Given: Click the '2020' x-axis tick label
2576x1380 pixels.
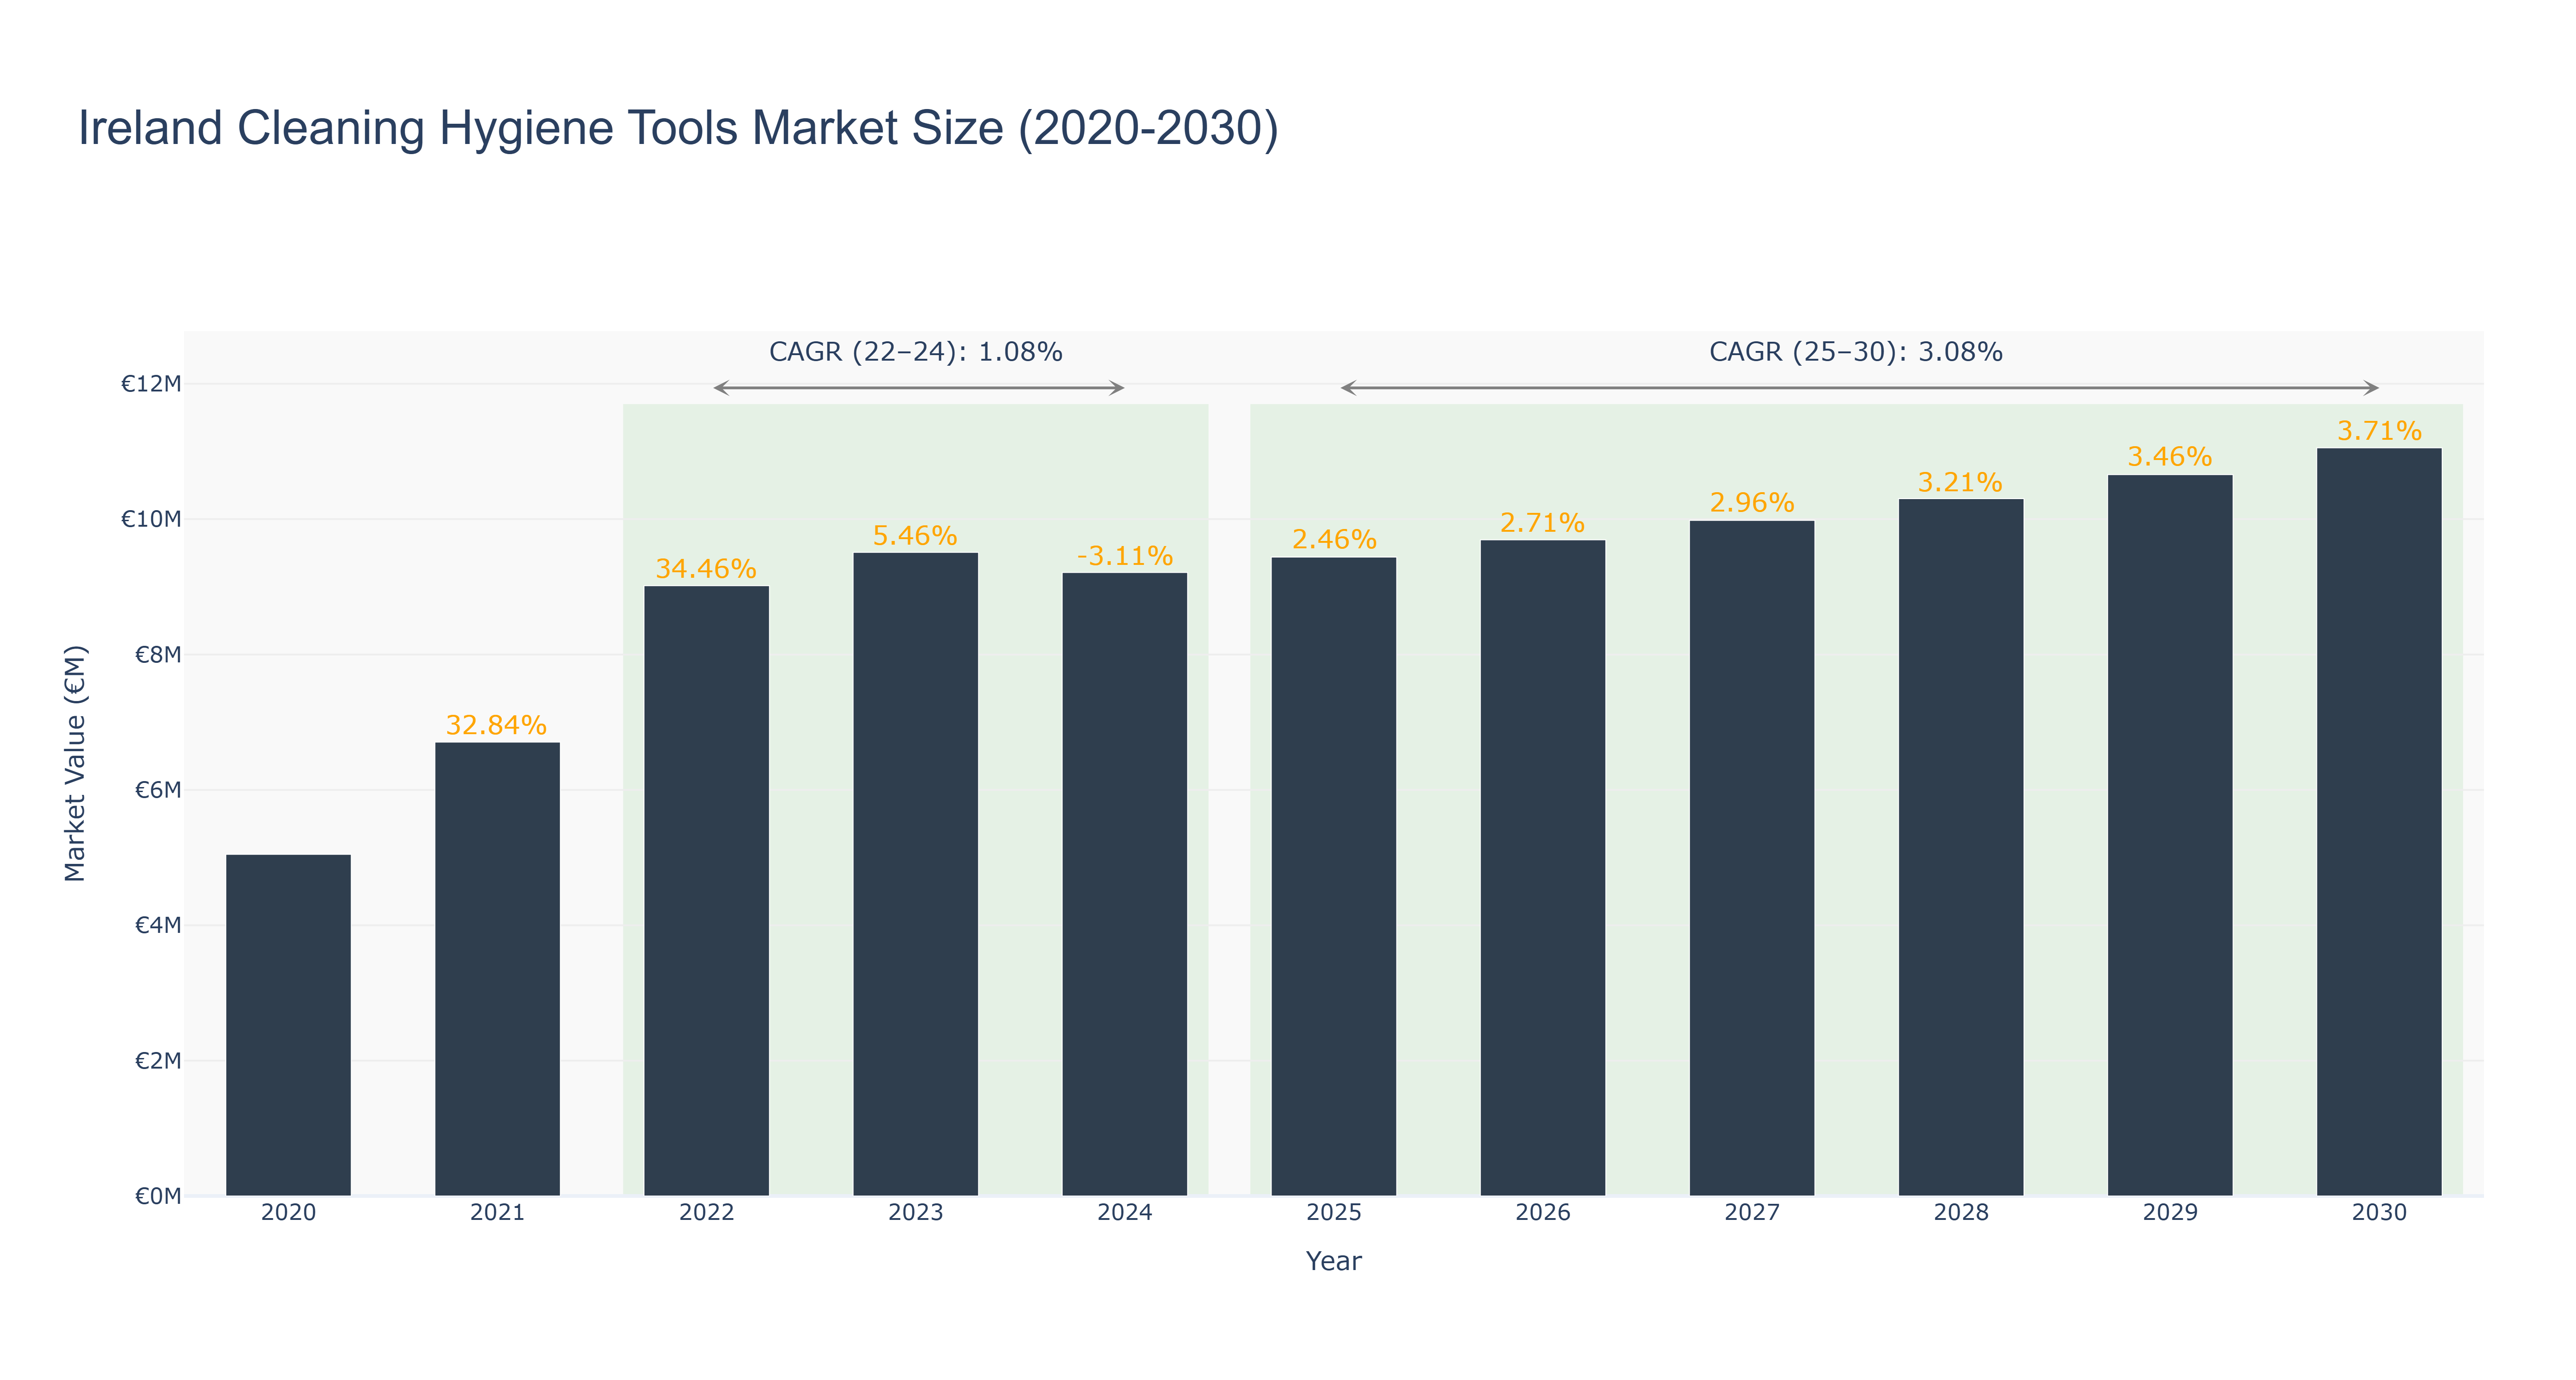Looking at the screenshot, I should 288,1213.
